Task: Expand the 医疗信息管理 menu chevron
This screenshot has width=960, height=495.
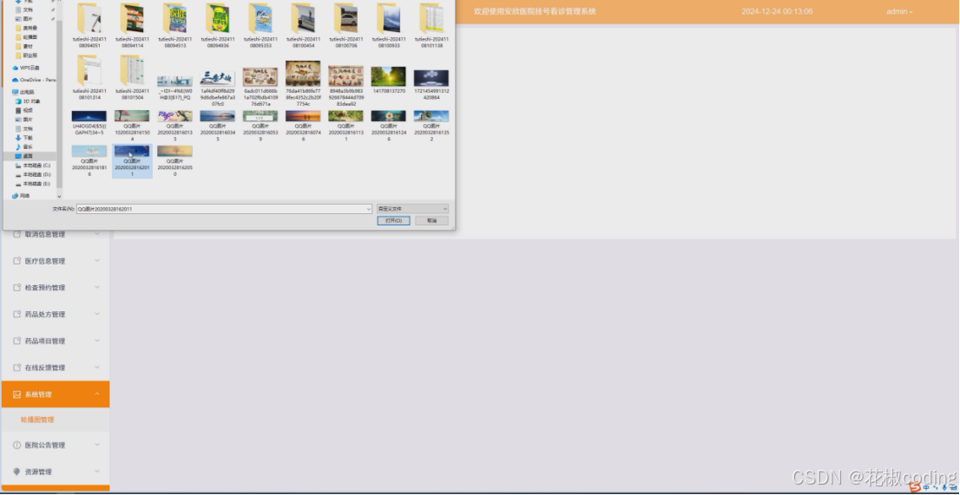Action: point(97,260)
